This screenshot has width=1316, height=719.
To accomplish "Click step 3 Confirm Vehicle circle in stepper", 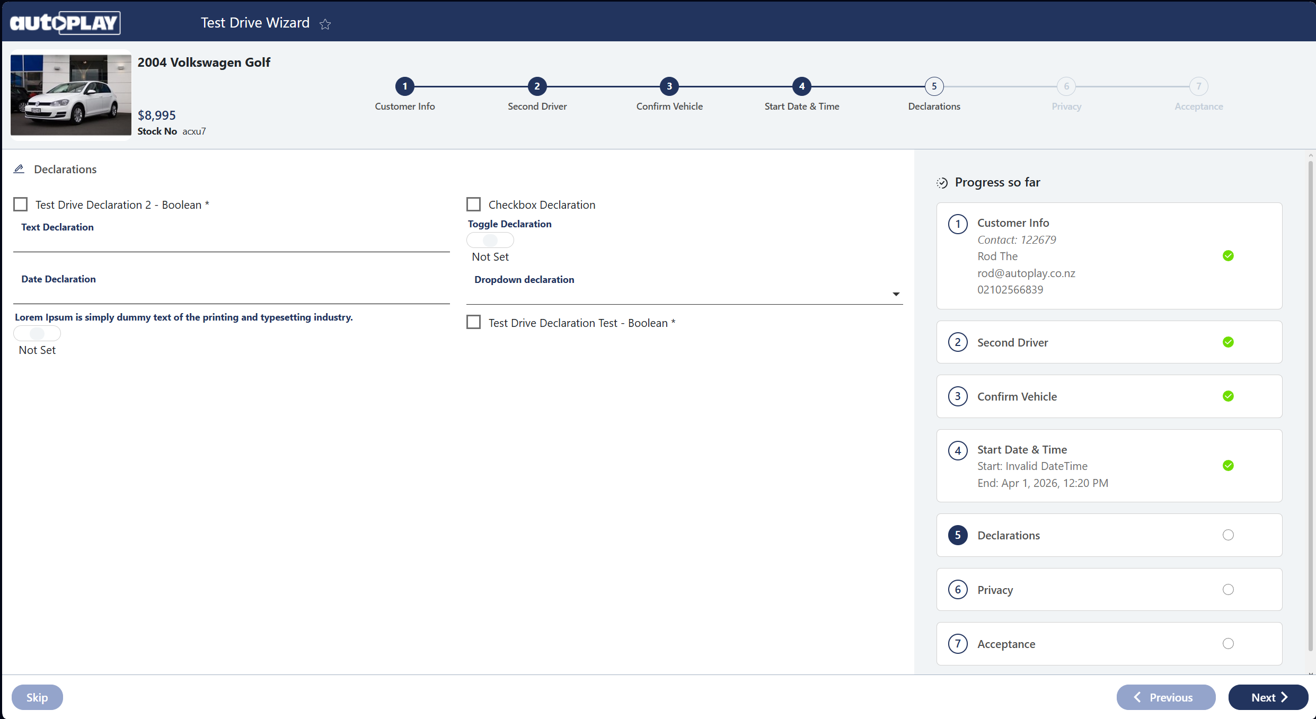I will [669, 86].
